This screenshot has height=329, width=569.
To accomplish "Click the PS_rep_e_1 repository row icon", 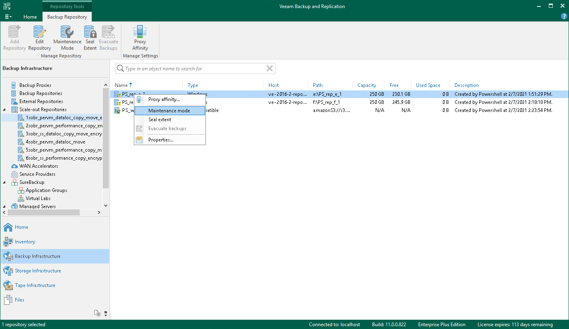I will pyautogui.click(x=117, y=94).
